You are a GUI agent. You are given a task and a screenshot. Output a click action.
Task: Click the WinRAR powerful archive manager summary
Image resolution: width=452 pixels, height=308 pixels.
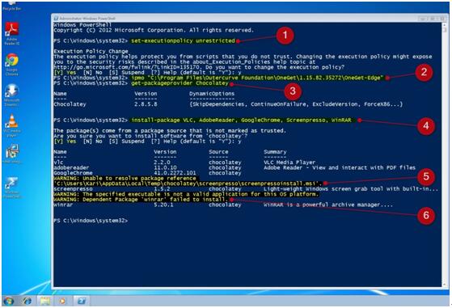328,205
